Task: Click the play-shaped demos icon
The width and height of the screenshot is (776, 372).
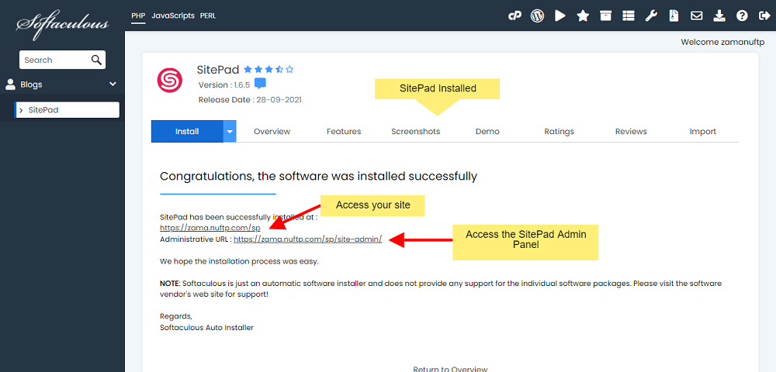Action: coord(560,15)
